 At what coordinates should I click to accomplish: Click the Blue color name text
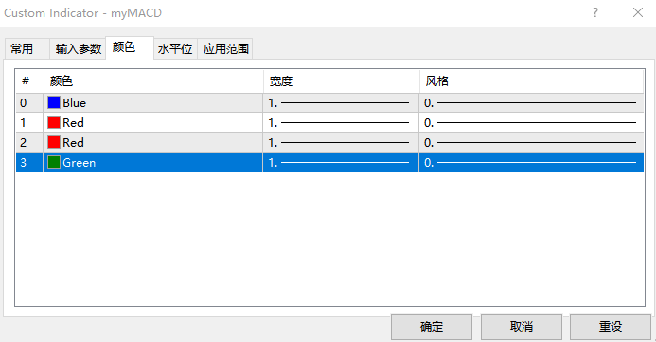click(75, 103)
